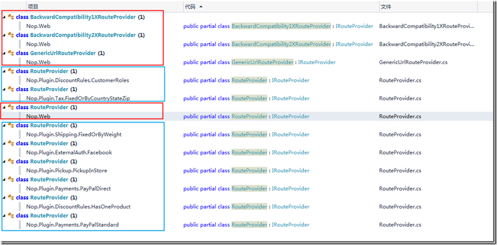Click class icon of RouteProvider group holding Nop.Plugin.Payments.PayPalStandard

pyautogui.click(x=11, y=216)
